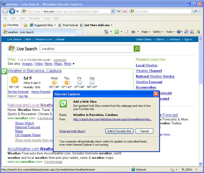The width and height of the screenshot is (204, 173).
Task: Click the page scrollbar down arrow
Action: point(201,164)
